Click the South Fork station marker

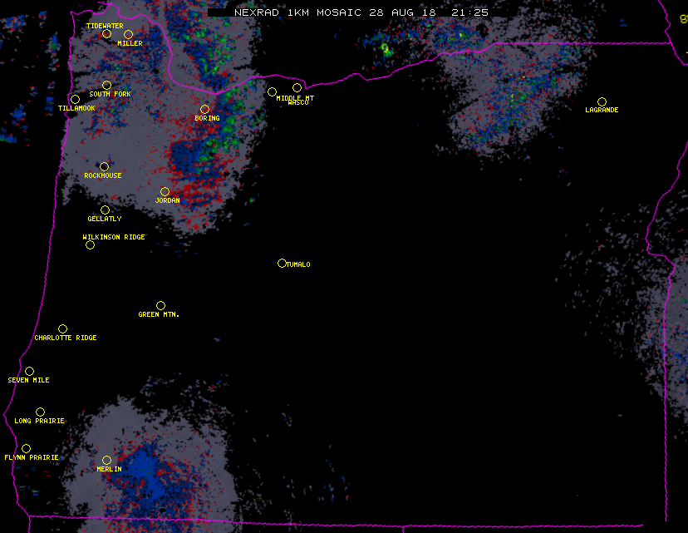click(106, 85)
